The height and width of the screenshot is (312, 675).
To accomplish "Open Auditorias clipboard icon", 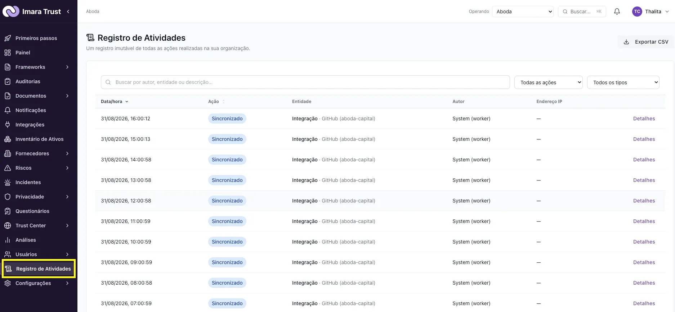I will 8,81.
